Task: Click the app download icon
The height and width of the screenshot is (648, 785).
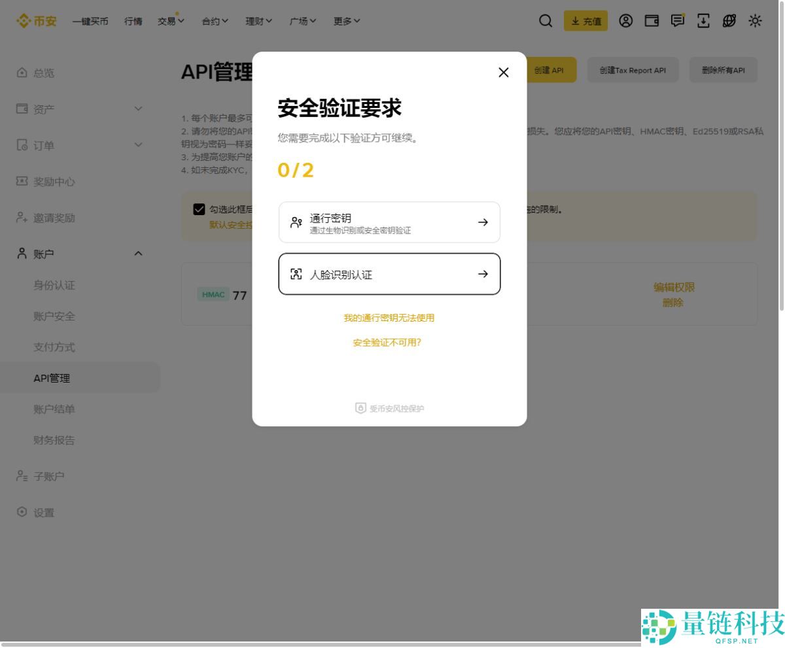Action: [x=703, y=21]
